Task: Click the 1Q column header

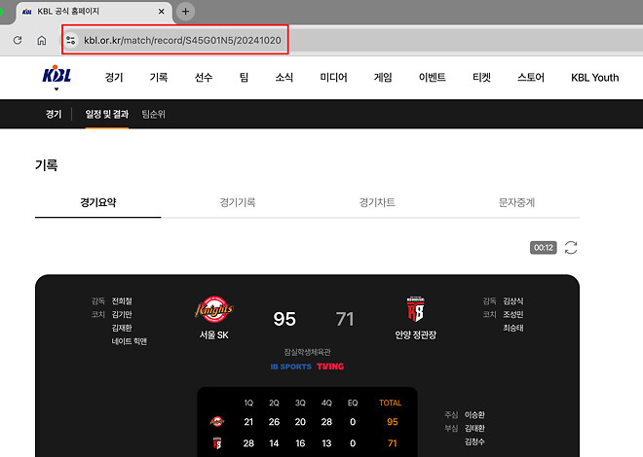Action: 248,403
